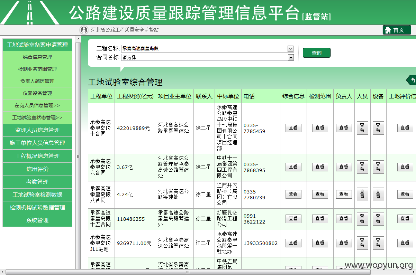View 检测范围 for 十合同 row
The image size is (416, 275).
tap(320, 128)
